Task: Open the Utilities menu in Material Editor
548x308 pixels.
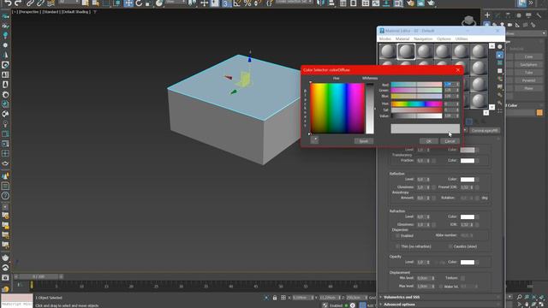Action: coord(462,38)
